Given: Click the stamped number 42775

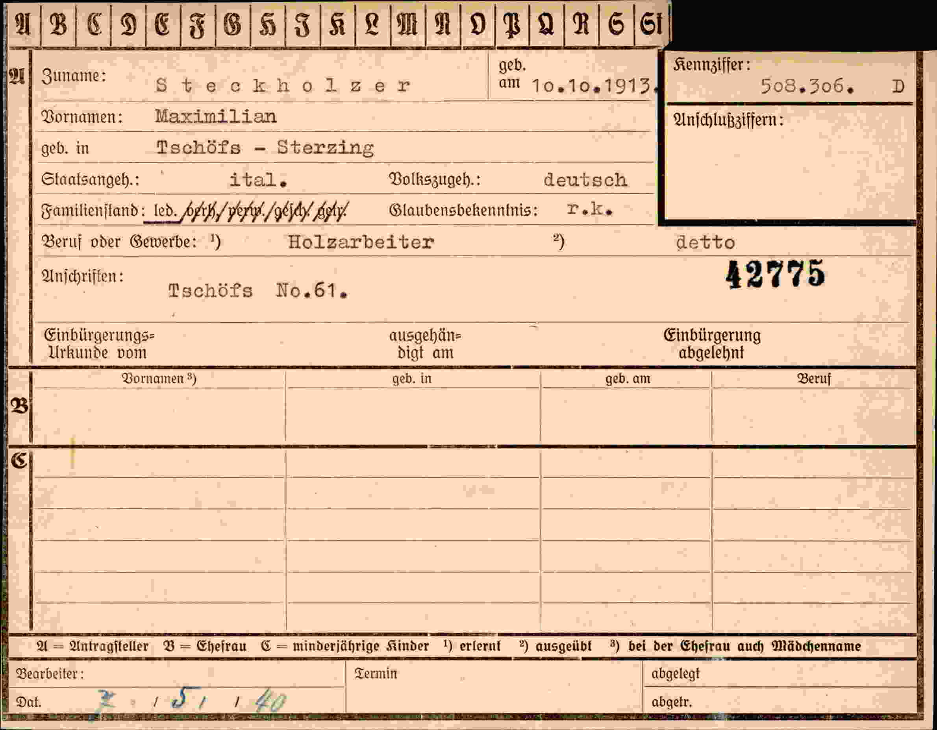Looking at the screenshot, I should (775, 274).
